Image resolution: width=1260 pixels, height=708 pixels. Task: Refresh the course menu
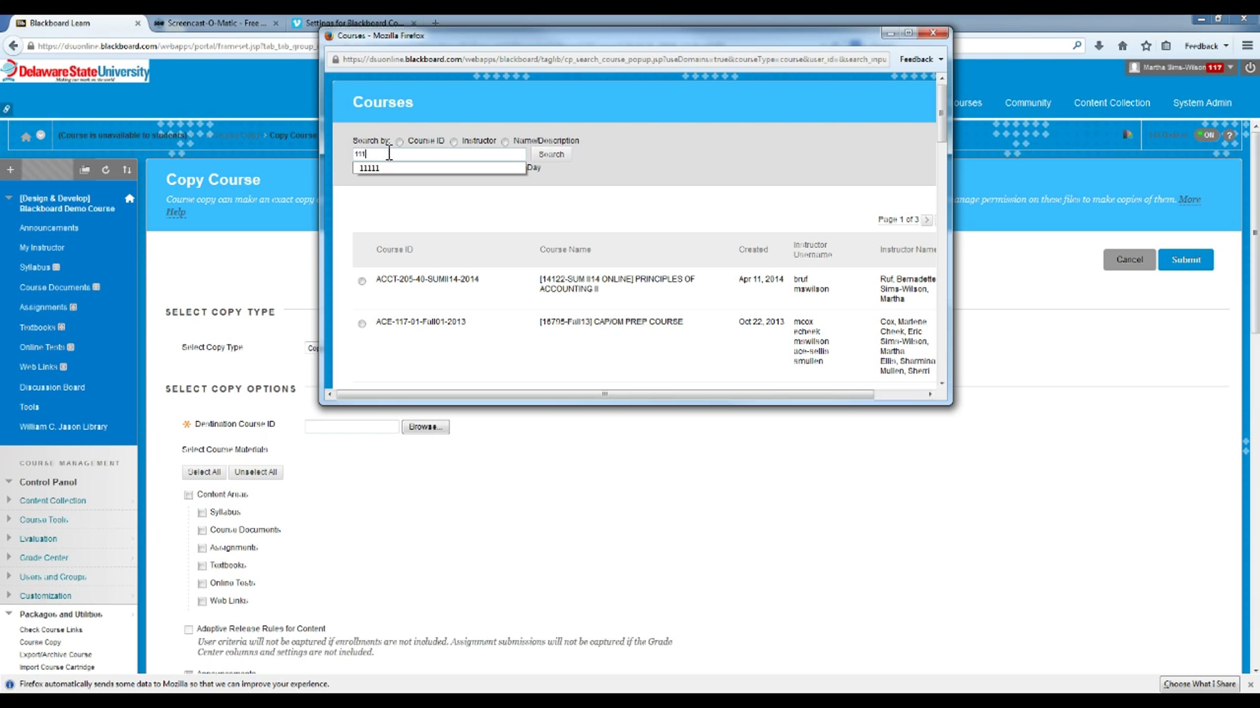[x=106, y=169]
